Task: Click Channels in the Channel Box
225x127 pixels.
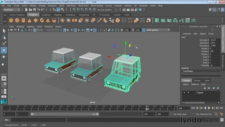Action: click(x=187, y=34)
